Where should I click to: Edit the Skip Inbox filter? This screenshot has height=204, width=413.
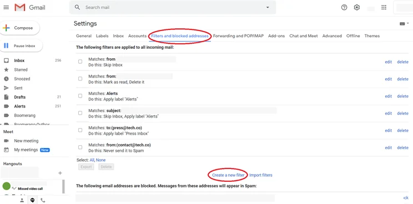pyautogui.click(x=389, y=62)
